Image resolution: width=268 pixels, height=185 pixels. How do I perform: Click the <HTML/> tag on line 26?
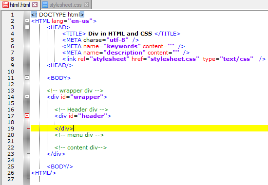(x=43, y=173)
